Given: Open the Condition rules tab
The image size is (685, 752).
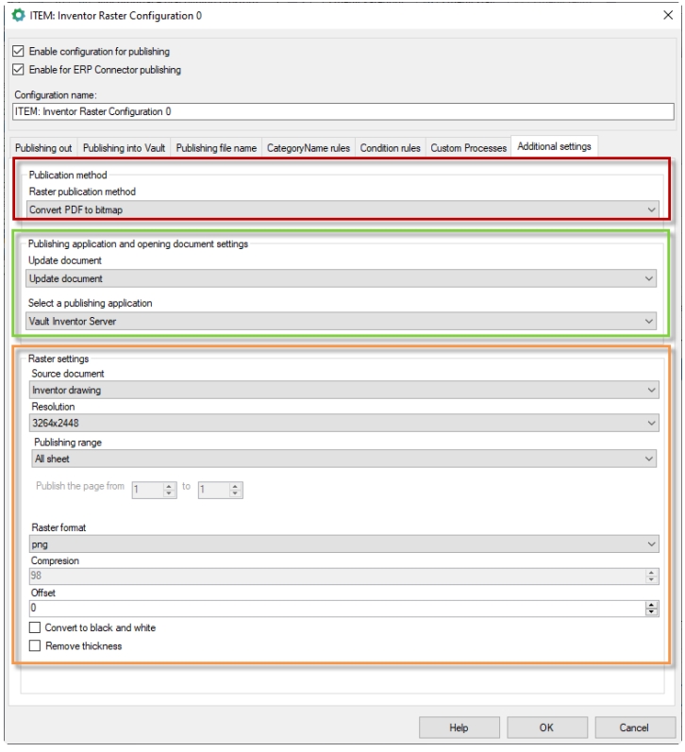Looking at the screenshot, I should point(391,148).
